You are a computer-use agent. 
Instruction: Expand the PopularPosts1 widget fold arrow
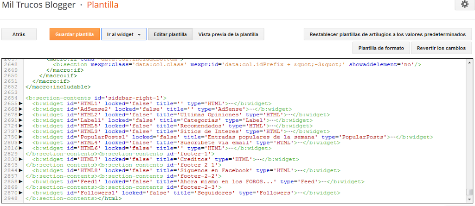(20, 137)
